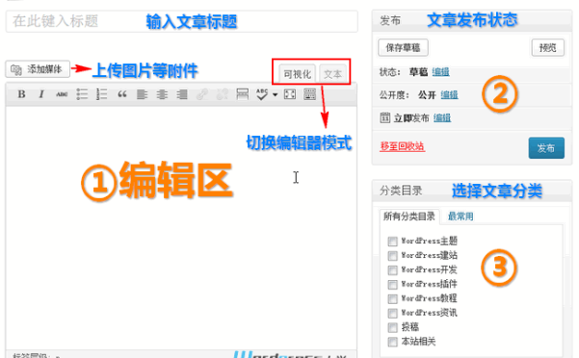The width and height of the screenshot is (579, 358).
Task: Check the WordPress教程 category
Action: pyautogui.click(x=392, y=298)
